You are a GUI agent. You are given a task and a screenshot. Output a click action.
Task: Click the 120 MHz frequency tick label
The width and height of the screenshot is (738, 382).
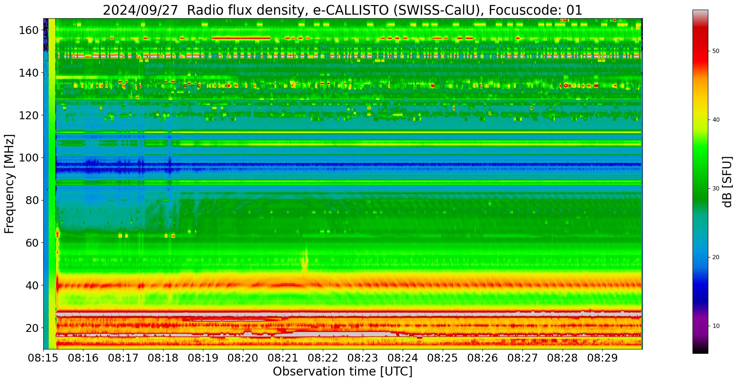tap(29, 115)
